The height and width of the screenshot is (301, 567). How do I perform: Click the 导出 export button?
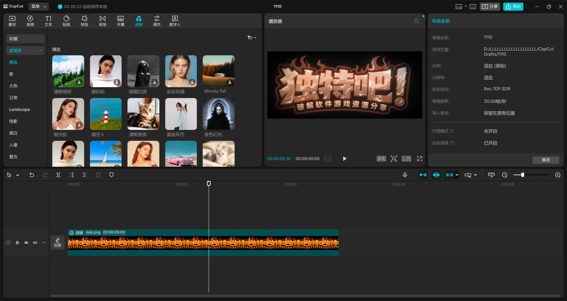[513, 6]
